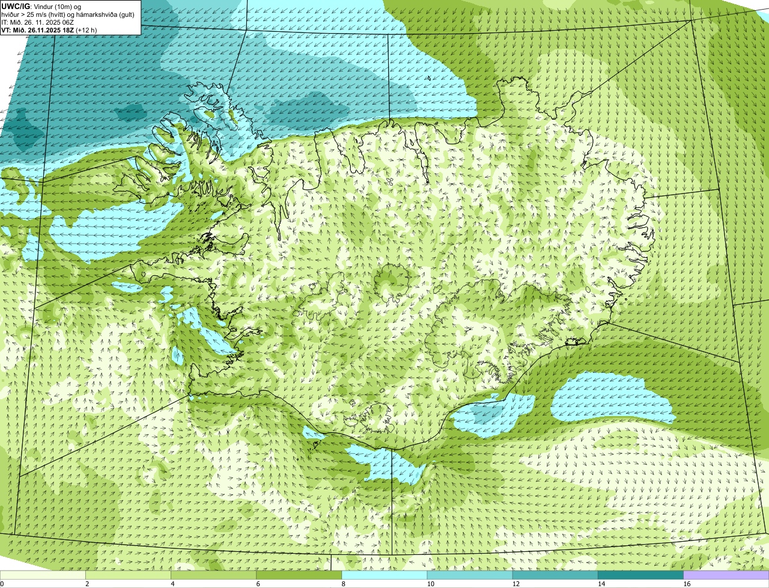Click the "VT: Mið. 26.11.2025 18Z (+12 h)" line
This screenshot has width=769, height=588.
[49, 29]
